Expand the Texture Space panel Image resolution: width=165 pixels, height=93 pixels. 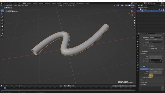coord(144,51)
